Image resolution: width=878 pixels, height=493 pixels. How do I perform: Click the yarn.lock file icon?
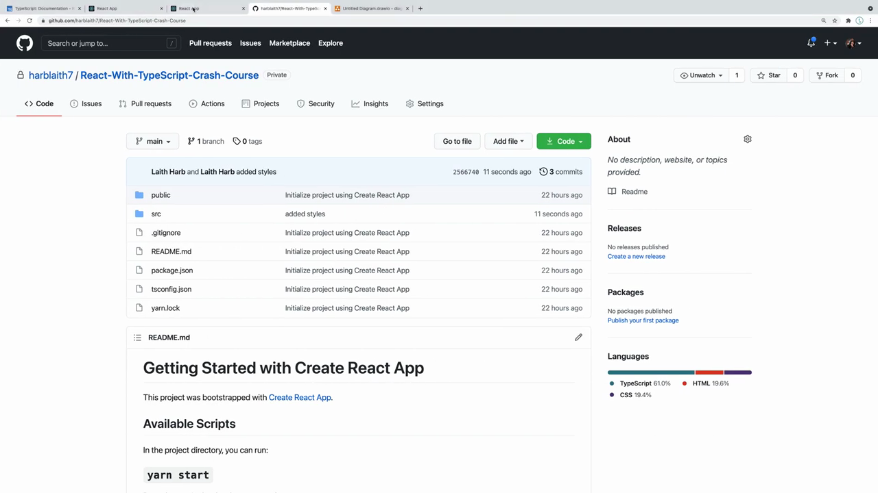coord(139,308)
